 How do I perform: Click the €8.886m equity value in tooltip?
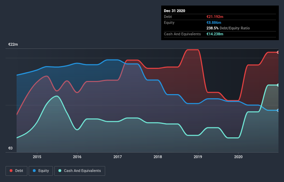point(214,22)
